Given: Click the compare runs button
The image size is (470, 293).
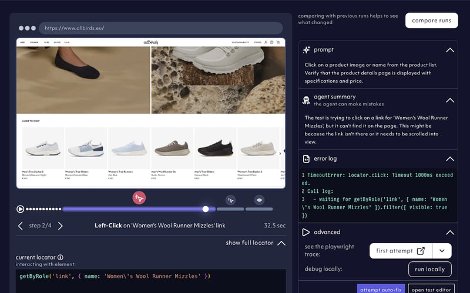Looking at the screenshot, I should (432, 21).
